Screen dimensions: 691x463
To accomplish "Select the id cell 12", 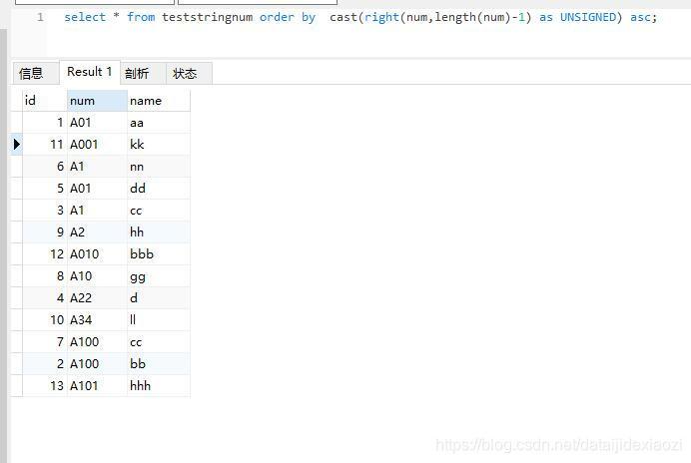I will (45, 253).
